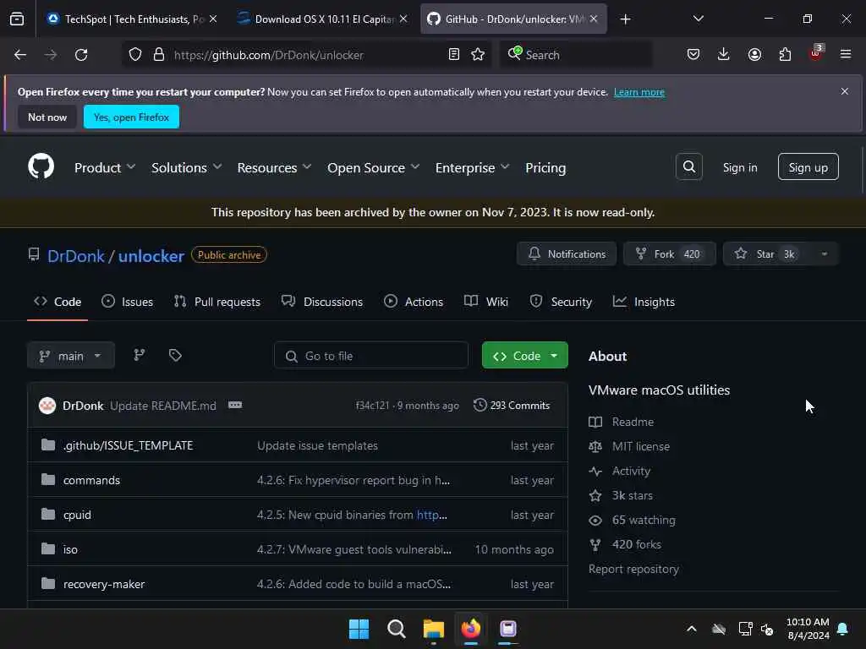The height and width of the screenshot is (649, 866).
Task: Open the Firefox downloads icon
Action: point(724,55)
